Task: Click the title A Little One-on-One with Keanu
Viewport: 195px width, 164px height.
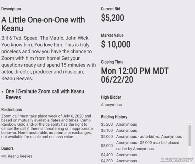Action: point(43,24)
